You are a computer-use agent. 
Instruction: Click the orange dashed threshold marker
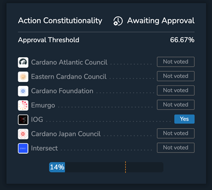[x=125, y=167]
